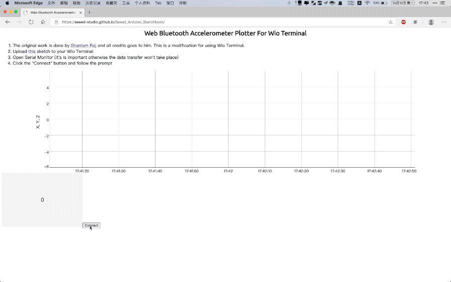
Task: Click the X, Y, Z axis label
Action: click(38, 122)
